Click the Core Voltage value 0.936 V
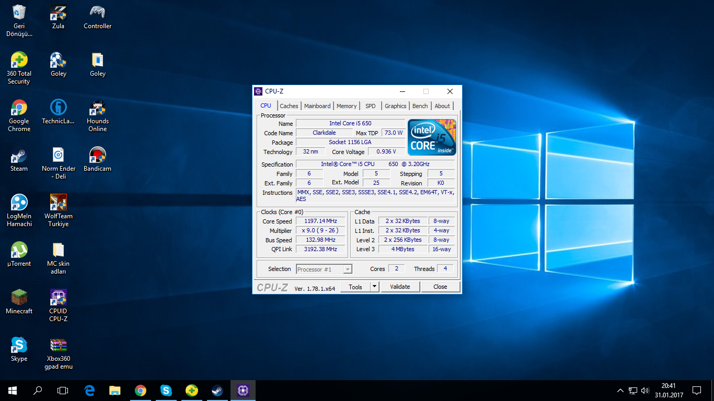The width and height of the screenshot is (714, 401). [386, 151]
